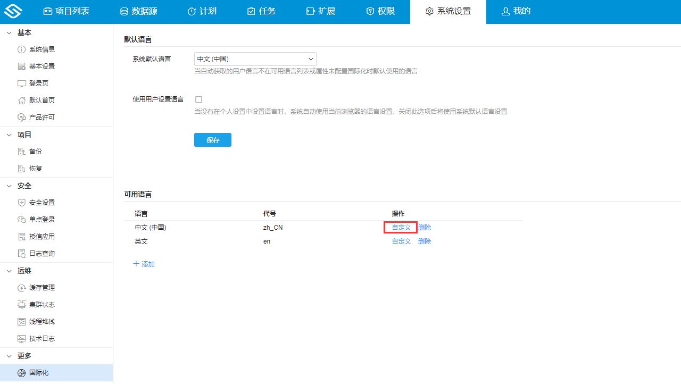Open 缓存管理 via the cache icon

pos(21,287)
